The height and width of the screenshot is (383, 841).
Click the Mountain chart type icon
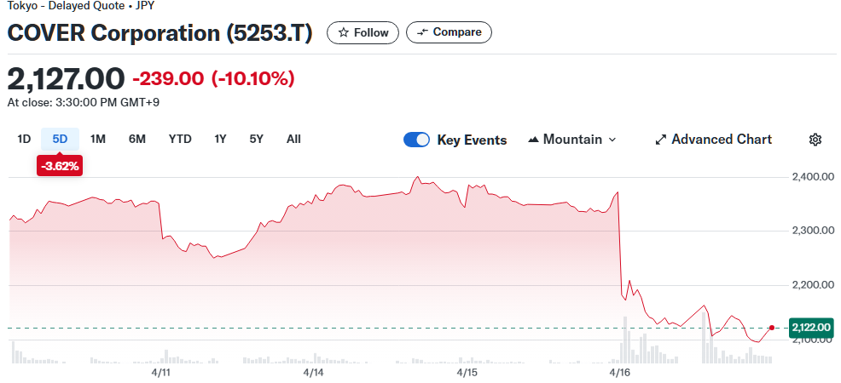pos(534,140)
